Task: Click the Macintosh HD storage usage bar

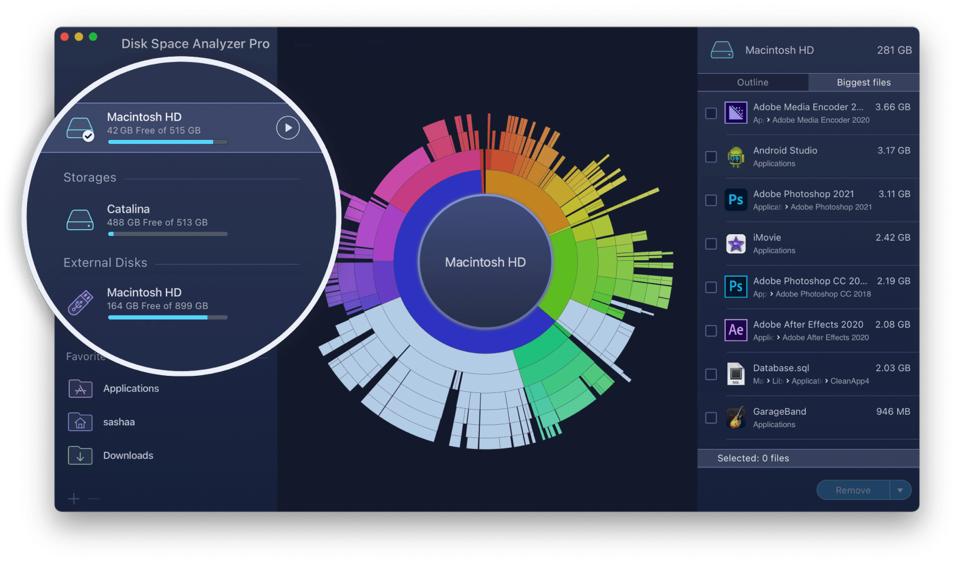Action: point(168,142)
